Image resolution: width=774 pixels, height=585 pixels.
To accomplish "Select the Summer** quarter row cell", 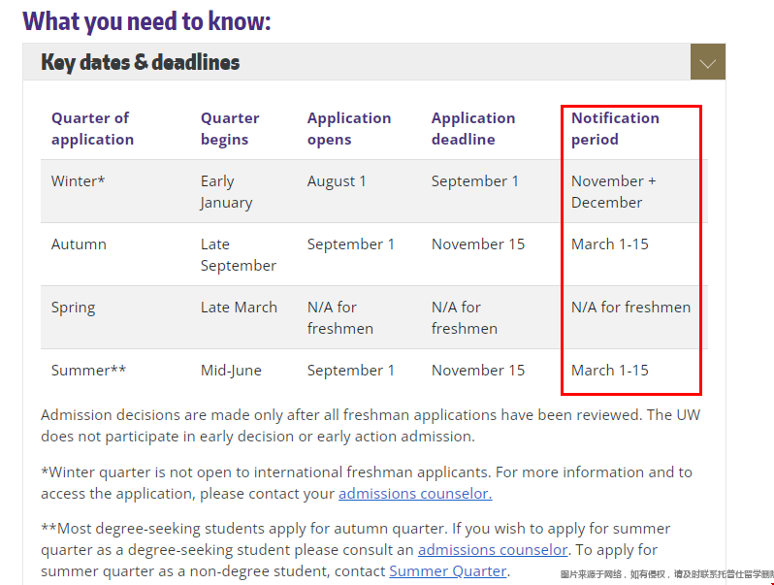I will click(x=88, y=371).
